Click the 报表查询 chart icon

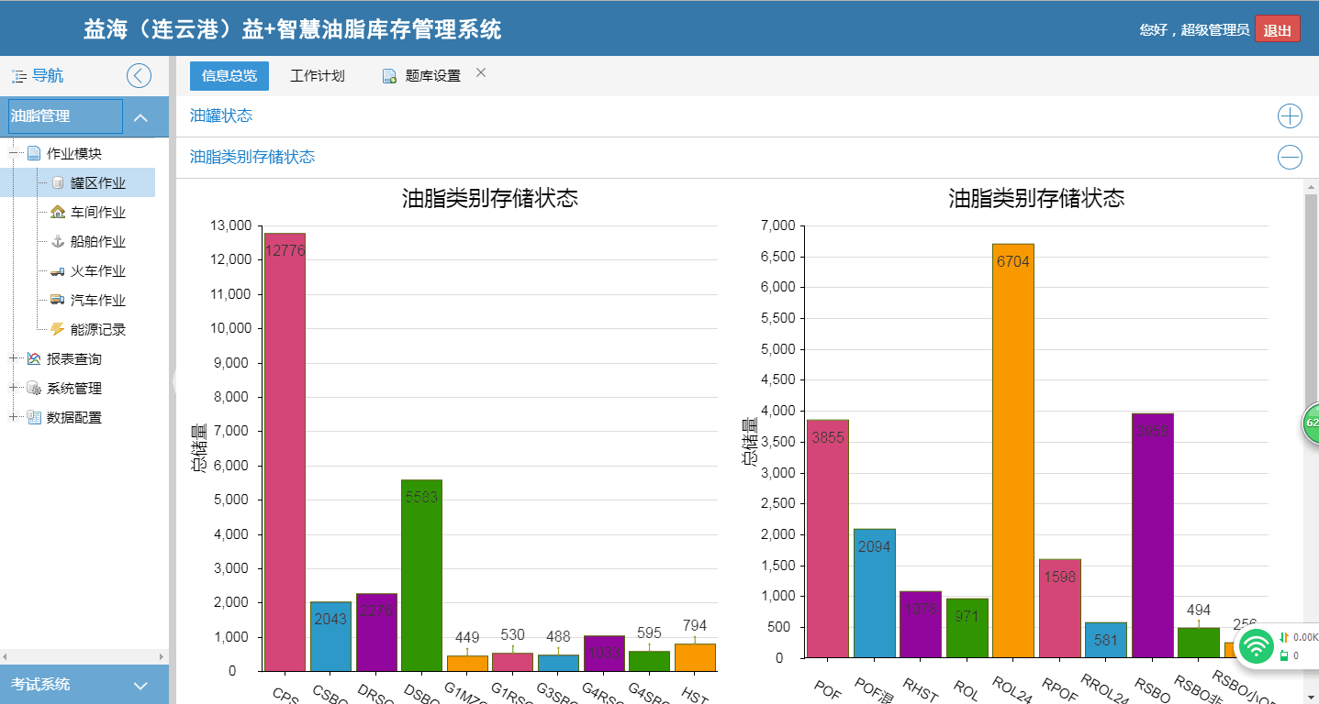coord(34,359)
